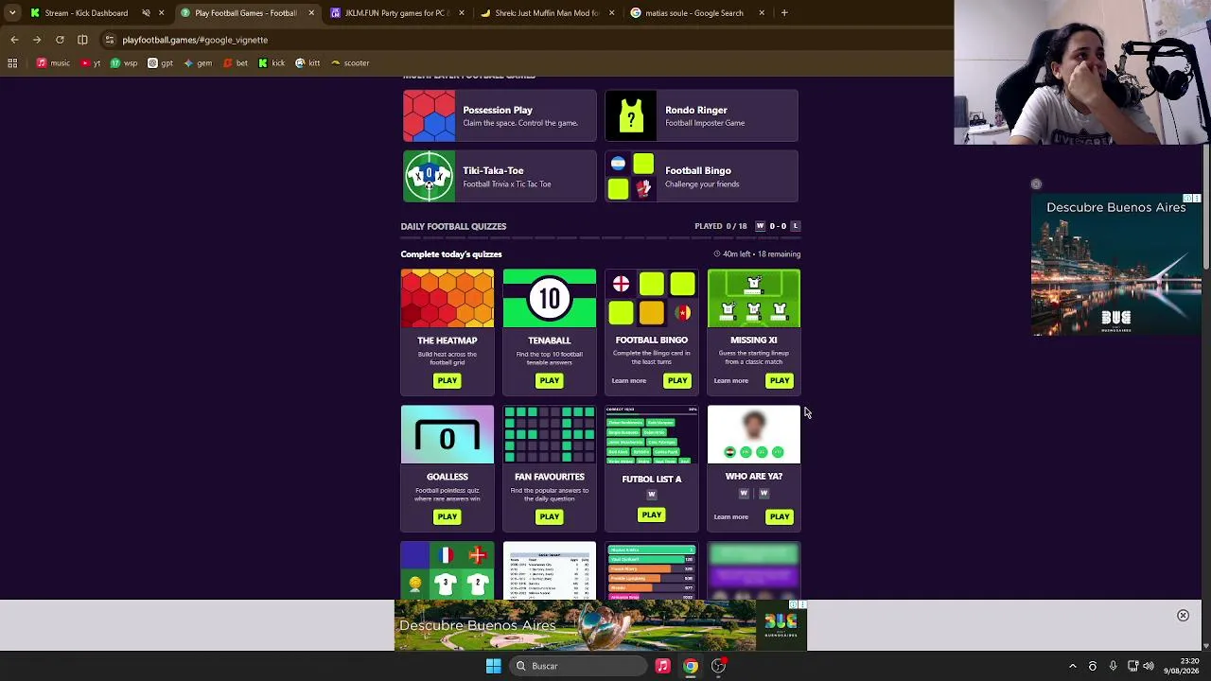Open the bet bookmark
Viewport: 1211px width, 681px height.
236,63
